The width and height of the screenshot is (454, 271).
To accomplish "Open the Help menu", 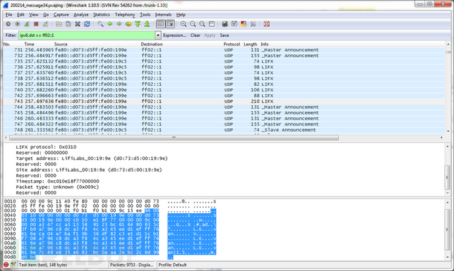I will coord(181,14).
